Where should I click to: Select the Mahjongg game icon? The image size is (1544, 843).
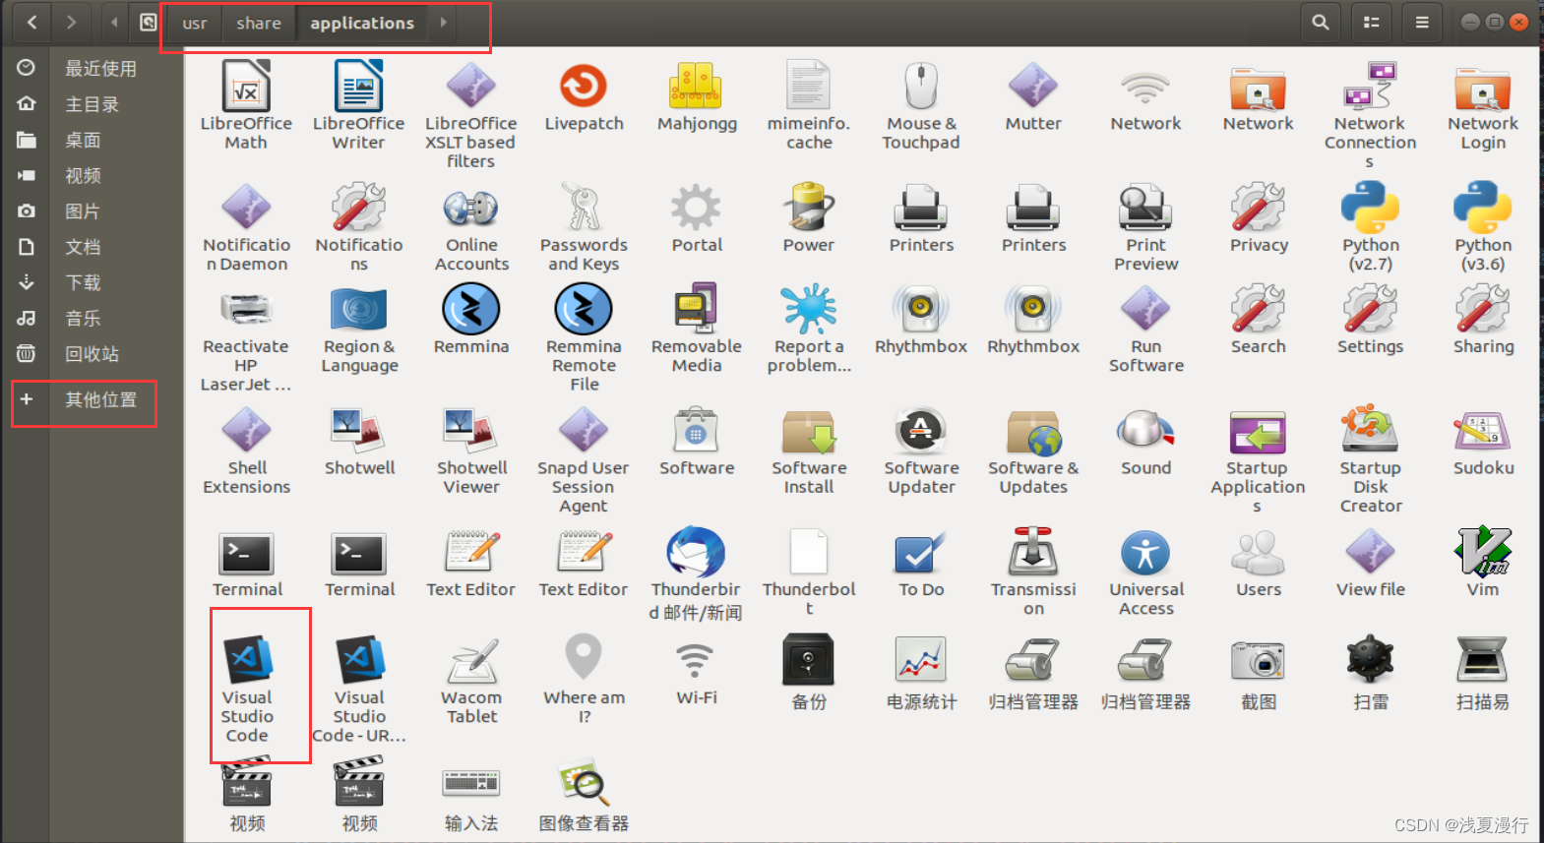pos(697,86)
